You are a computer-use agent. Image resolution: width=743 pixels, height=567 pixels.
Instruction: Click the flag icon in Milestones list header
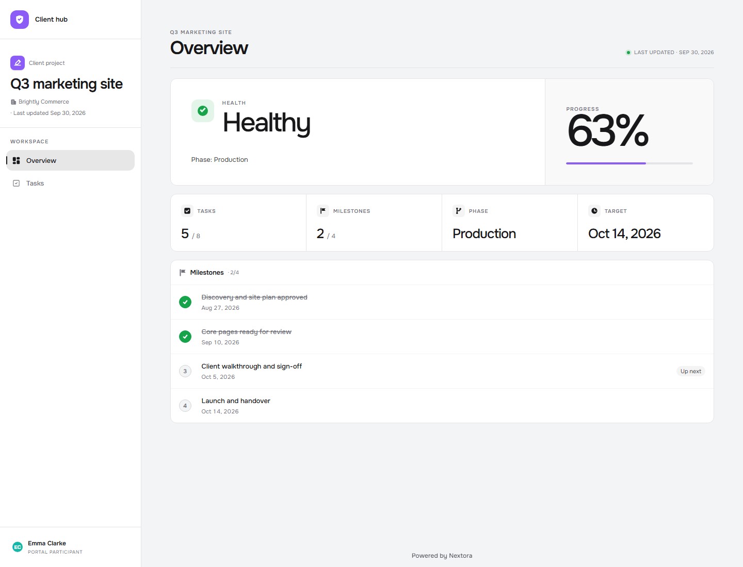click(x=182, y=273)
